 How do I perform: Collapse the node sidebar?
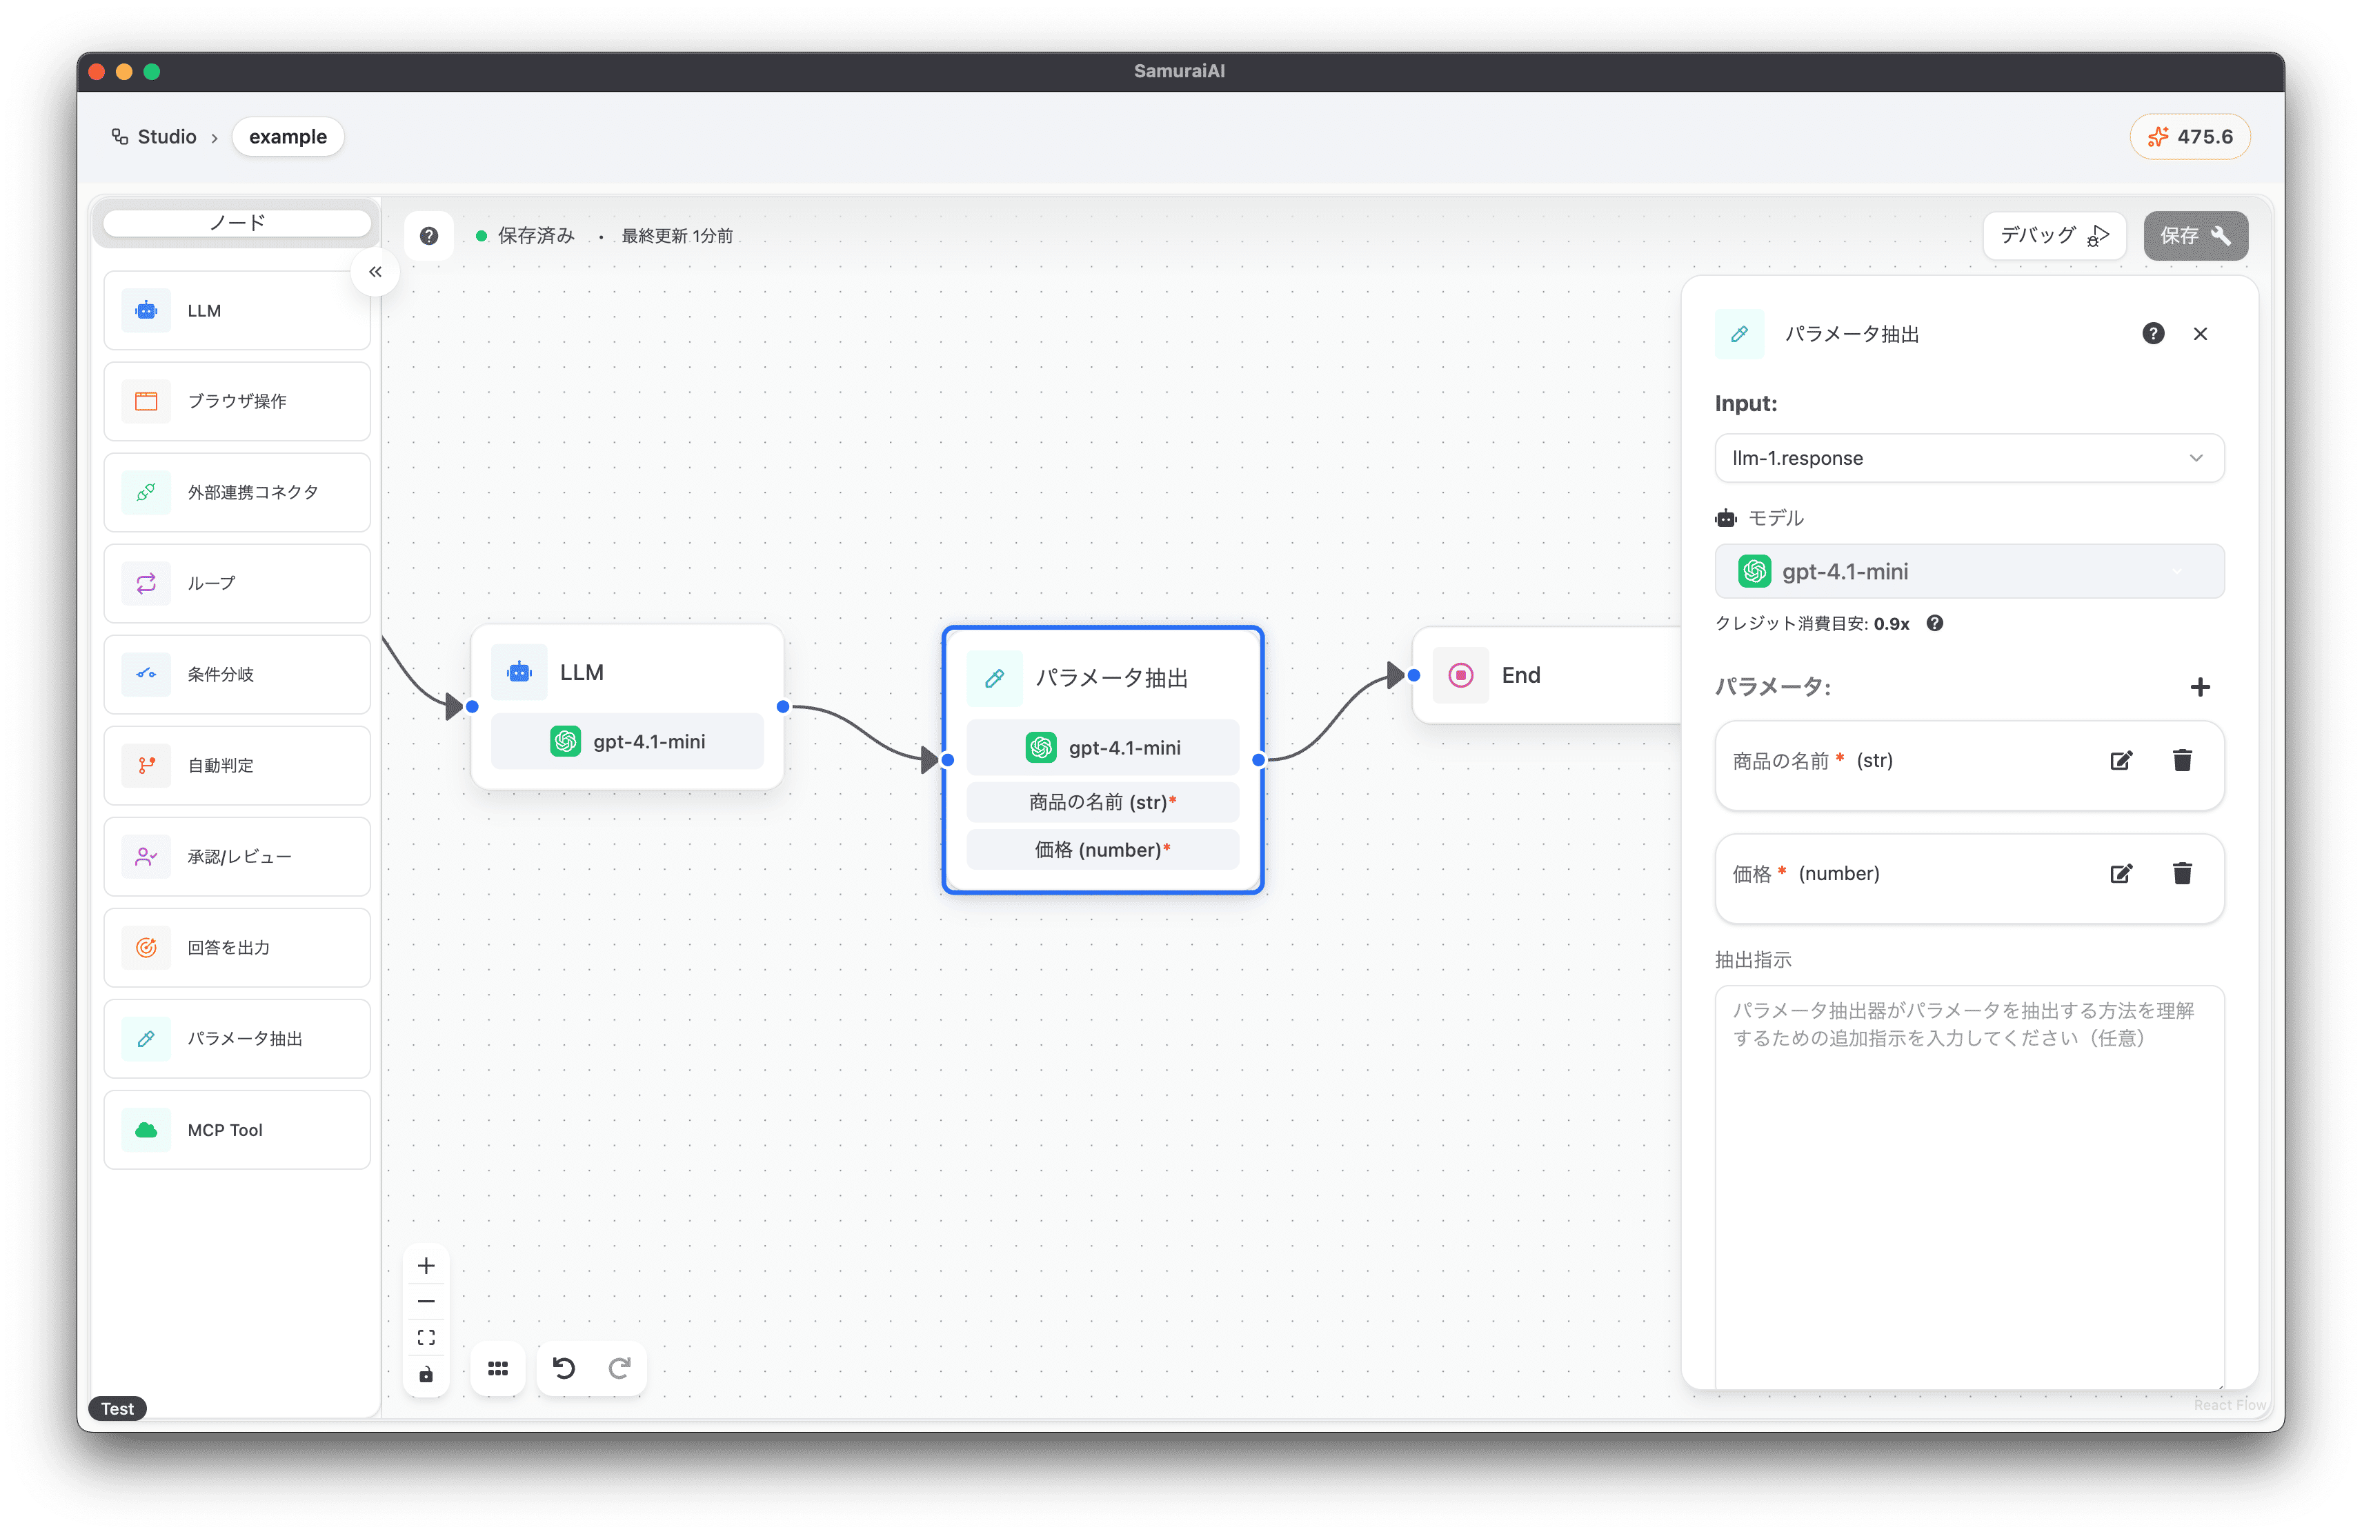click(x=375, y=272)
